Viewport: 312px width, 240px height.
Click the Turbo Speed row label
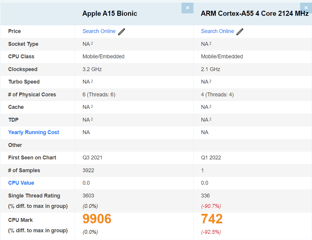coord(24,82)
